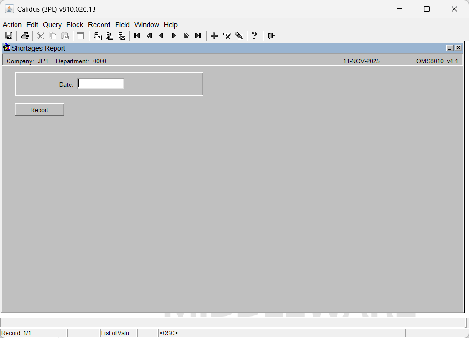Open the Query menu

coord(52,25)
